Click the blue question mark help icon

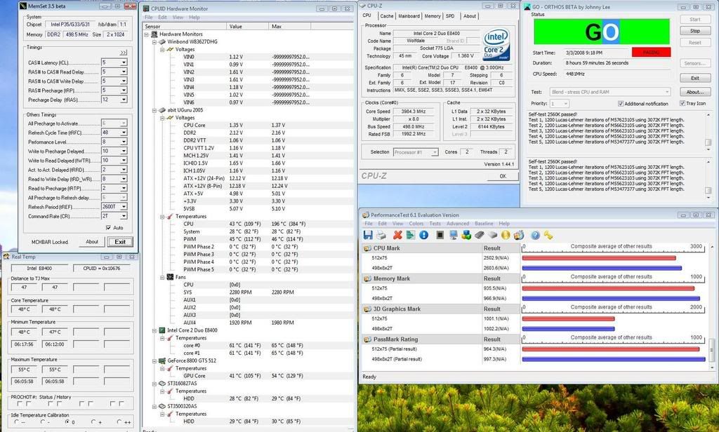[x=535, y=235]
